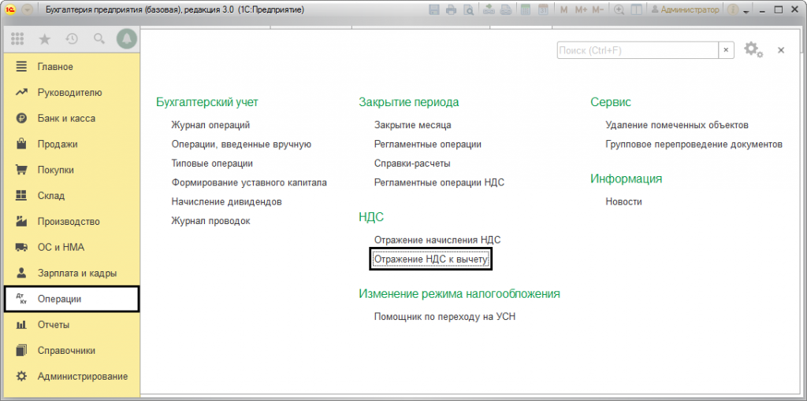
Task: Open the calculator icon in title bar
Action: pyautogui.click(x=524, y=10)
